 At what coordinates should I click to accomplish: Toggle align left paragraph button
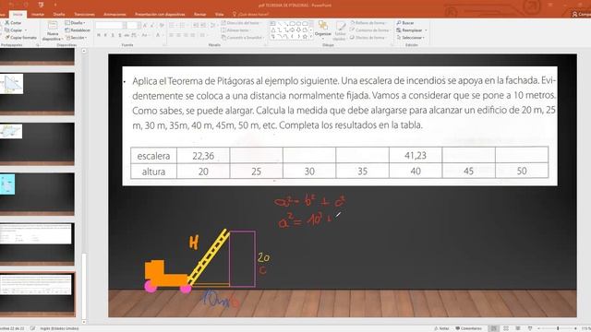[171, 35]
